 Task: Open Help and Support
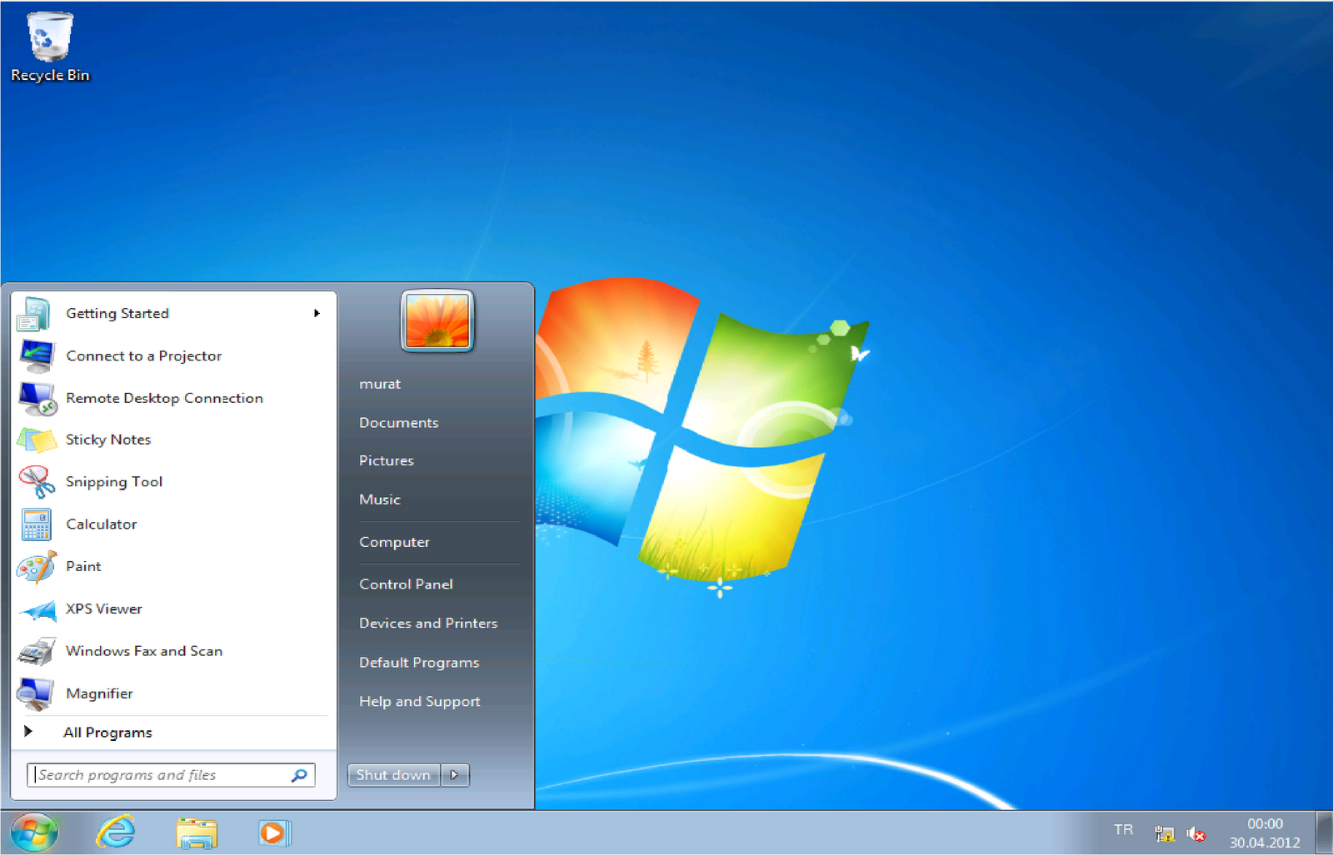[419, 701]
